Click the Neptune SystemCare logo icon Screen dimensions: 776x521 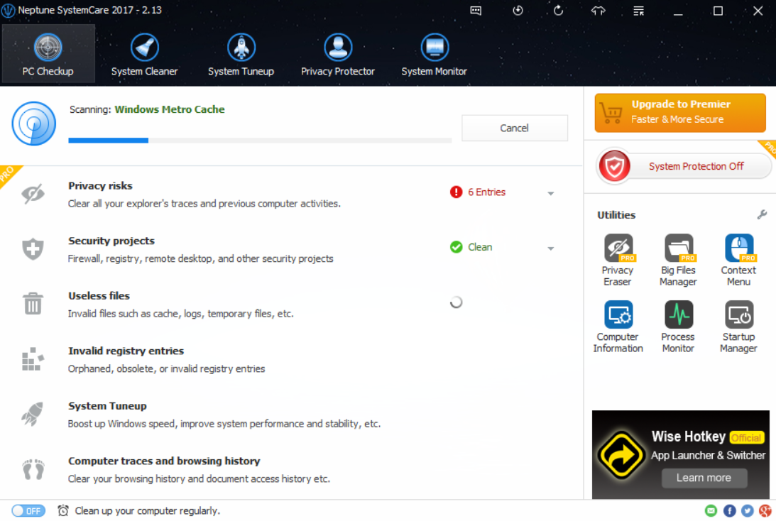tap(8, 11)
